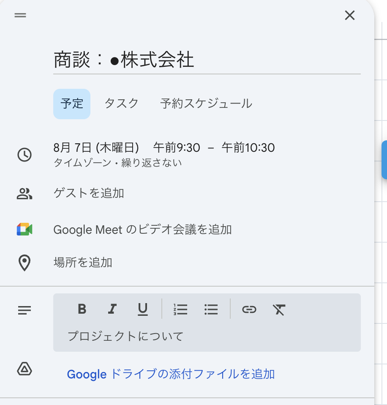Click the blue event block in calendar
This screenshot has height=405, width=387.
coord(384,160)
